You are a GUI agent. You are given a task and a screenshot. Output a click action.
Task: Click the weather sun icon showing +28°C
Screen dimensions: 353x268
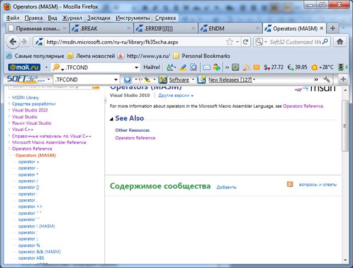tap(314, 67)
